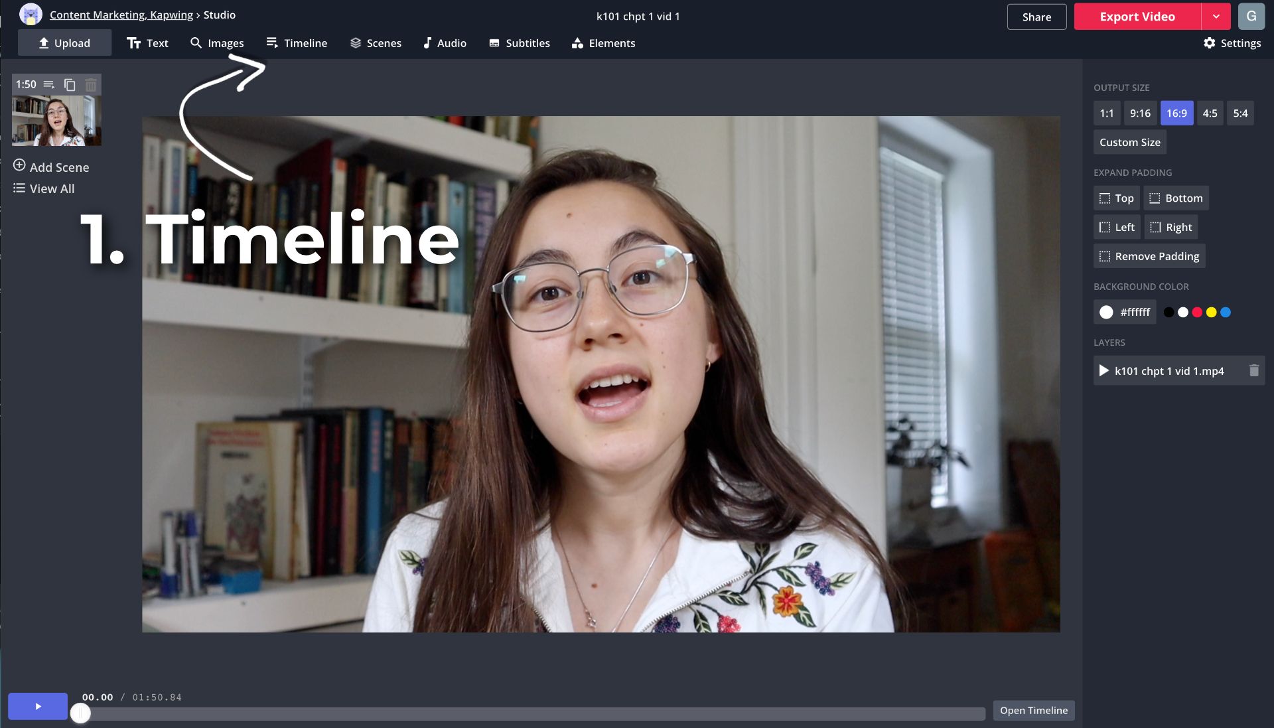The height and width of the screenshot is (728, 1274).
Task: Select the scene thumbnail preview
Action: [x=56, y=120]
